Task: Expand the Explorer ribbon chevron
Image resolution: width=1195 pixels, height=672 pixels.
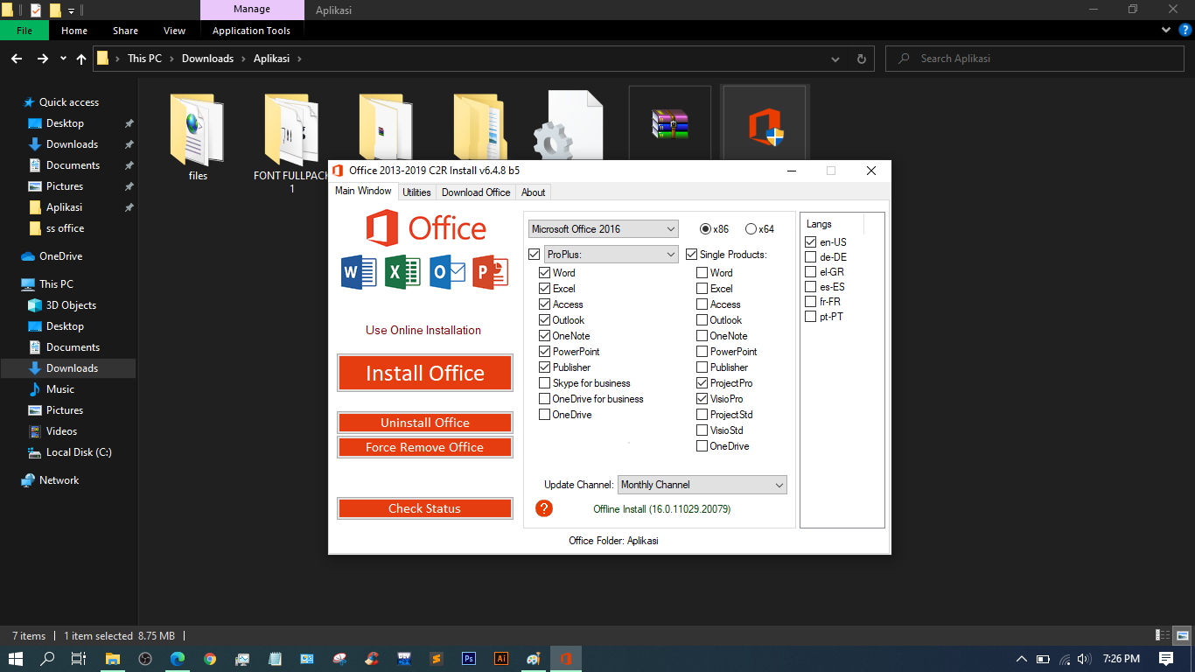Action: pos(1166,30)
